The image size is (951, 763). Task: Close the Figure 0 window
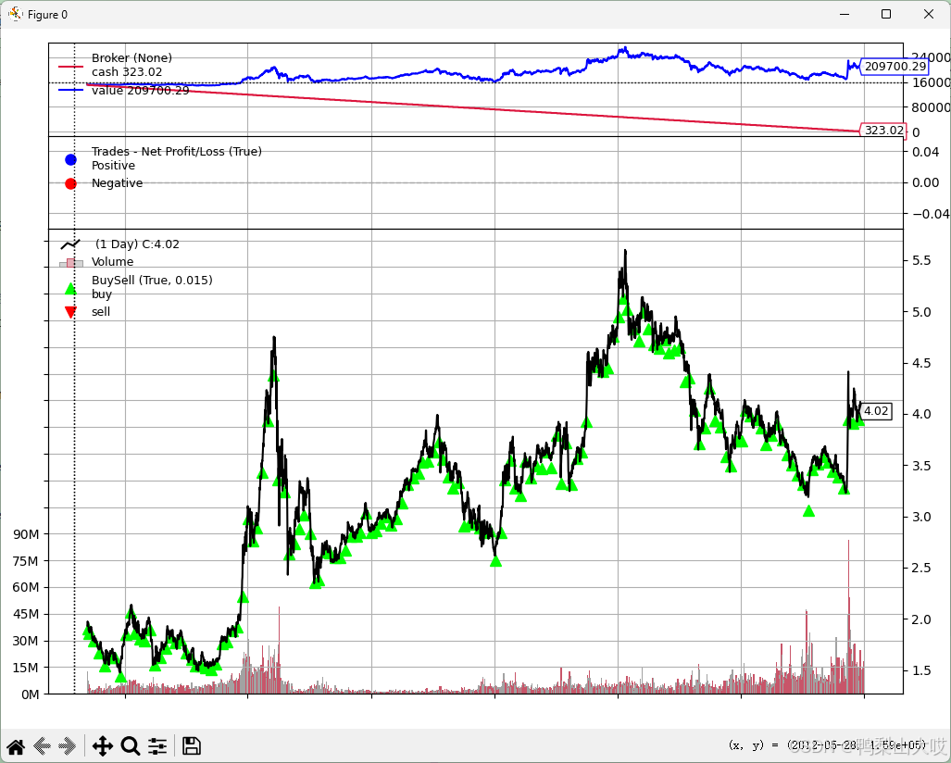tap(929, 14)
